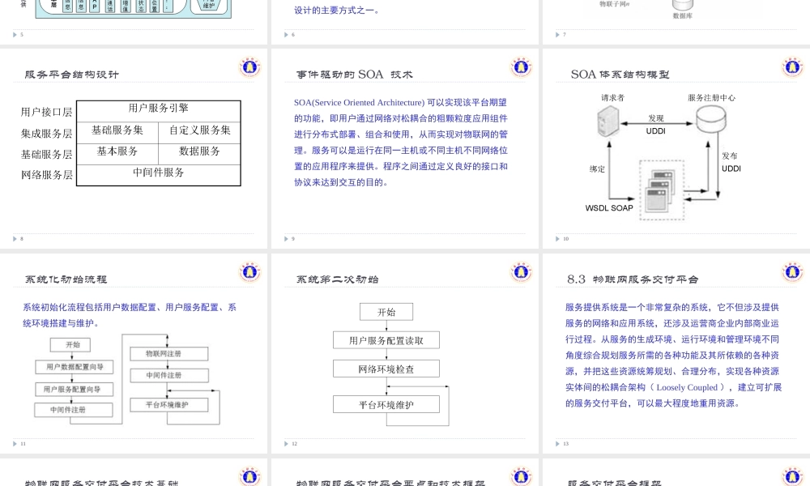
Task: Expand slide 13 using its triangle arrow
Action: point(559,443)
